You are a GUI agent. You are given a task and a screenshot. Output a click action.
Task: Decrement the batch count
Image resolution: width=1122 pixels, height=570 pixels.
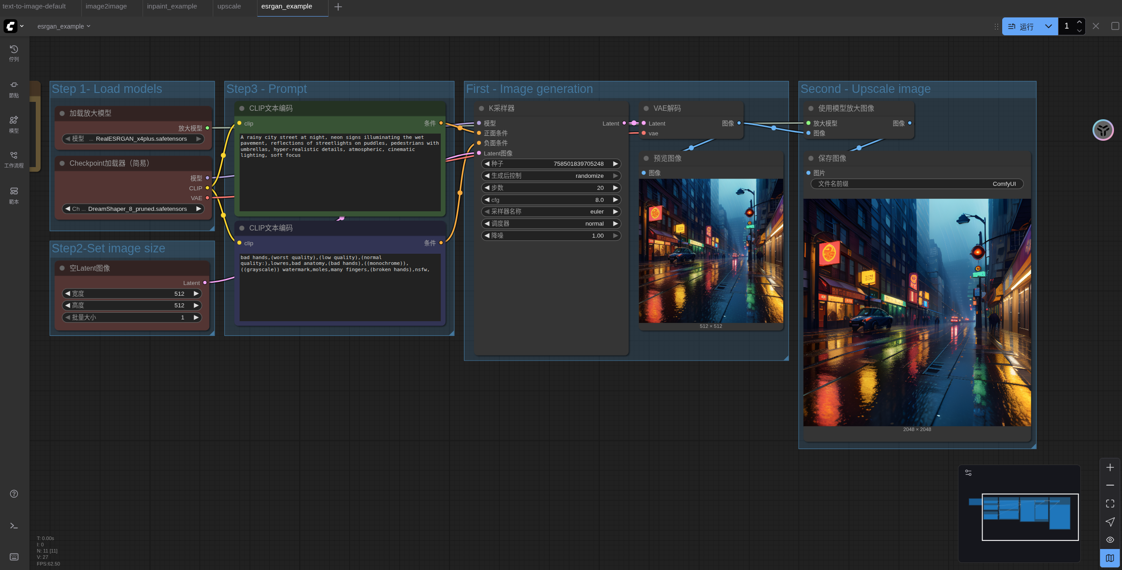point(1079,30)
